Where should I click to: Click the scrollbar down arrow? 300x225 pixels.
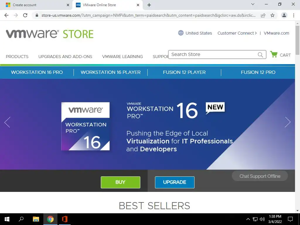pyautogui.click(x=297, y=211)
